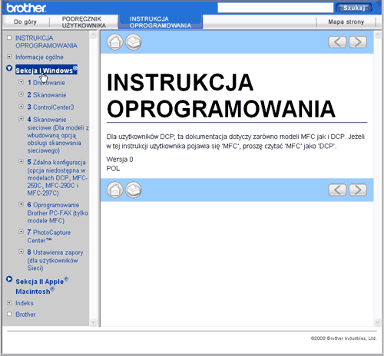Select the Sekcja I Windows link
Screen dimensions: 384x356
46,70
